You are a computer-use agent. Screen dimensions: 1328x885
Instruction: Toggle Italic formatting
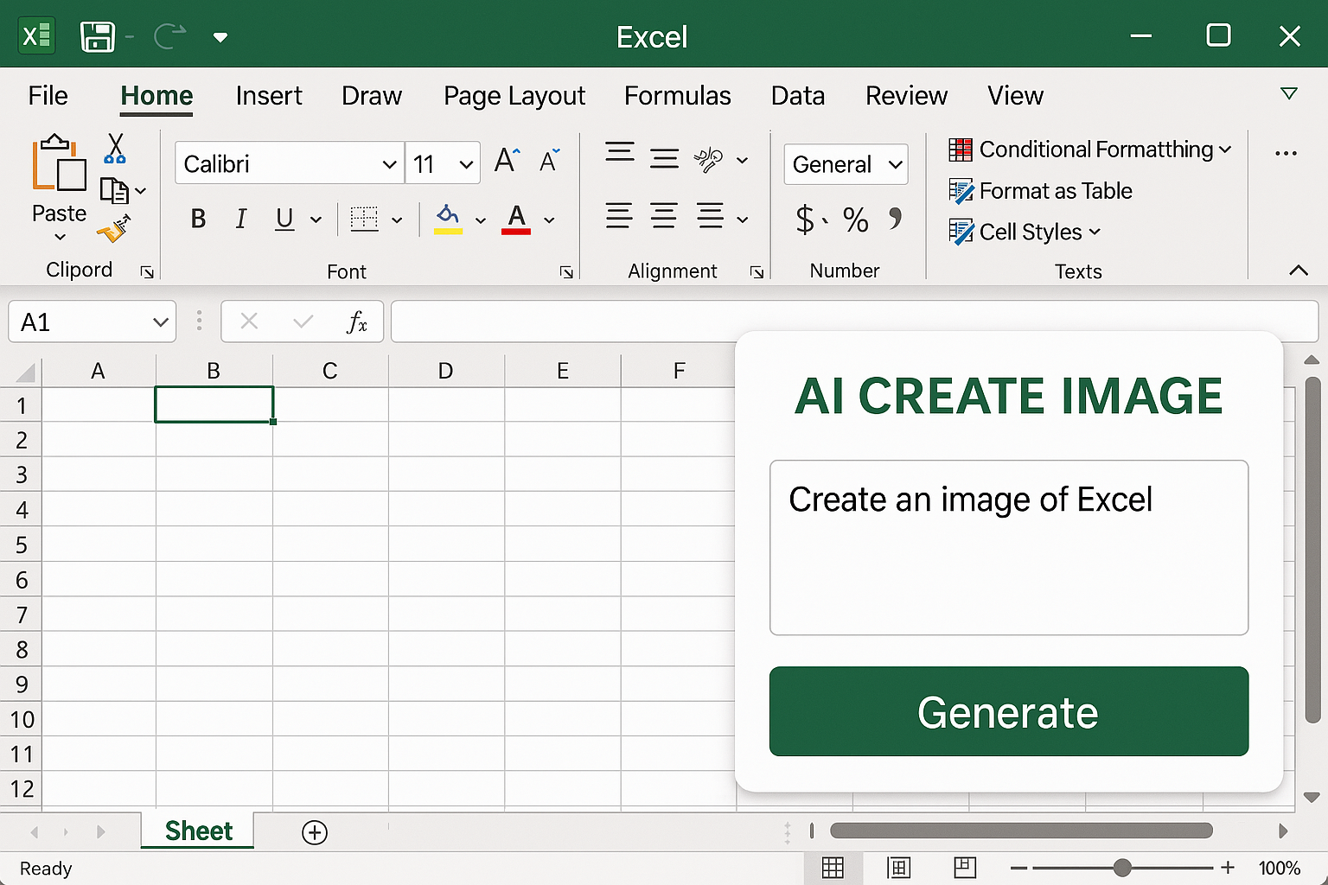[x=241, y=220]
